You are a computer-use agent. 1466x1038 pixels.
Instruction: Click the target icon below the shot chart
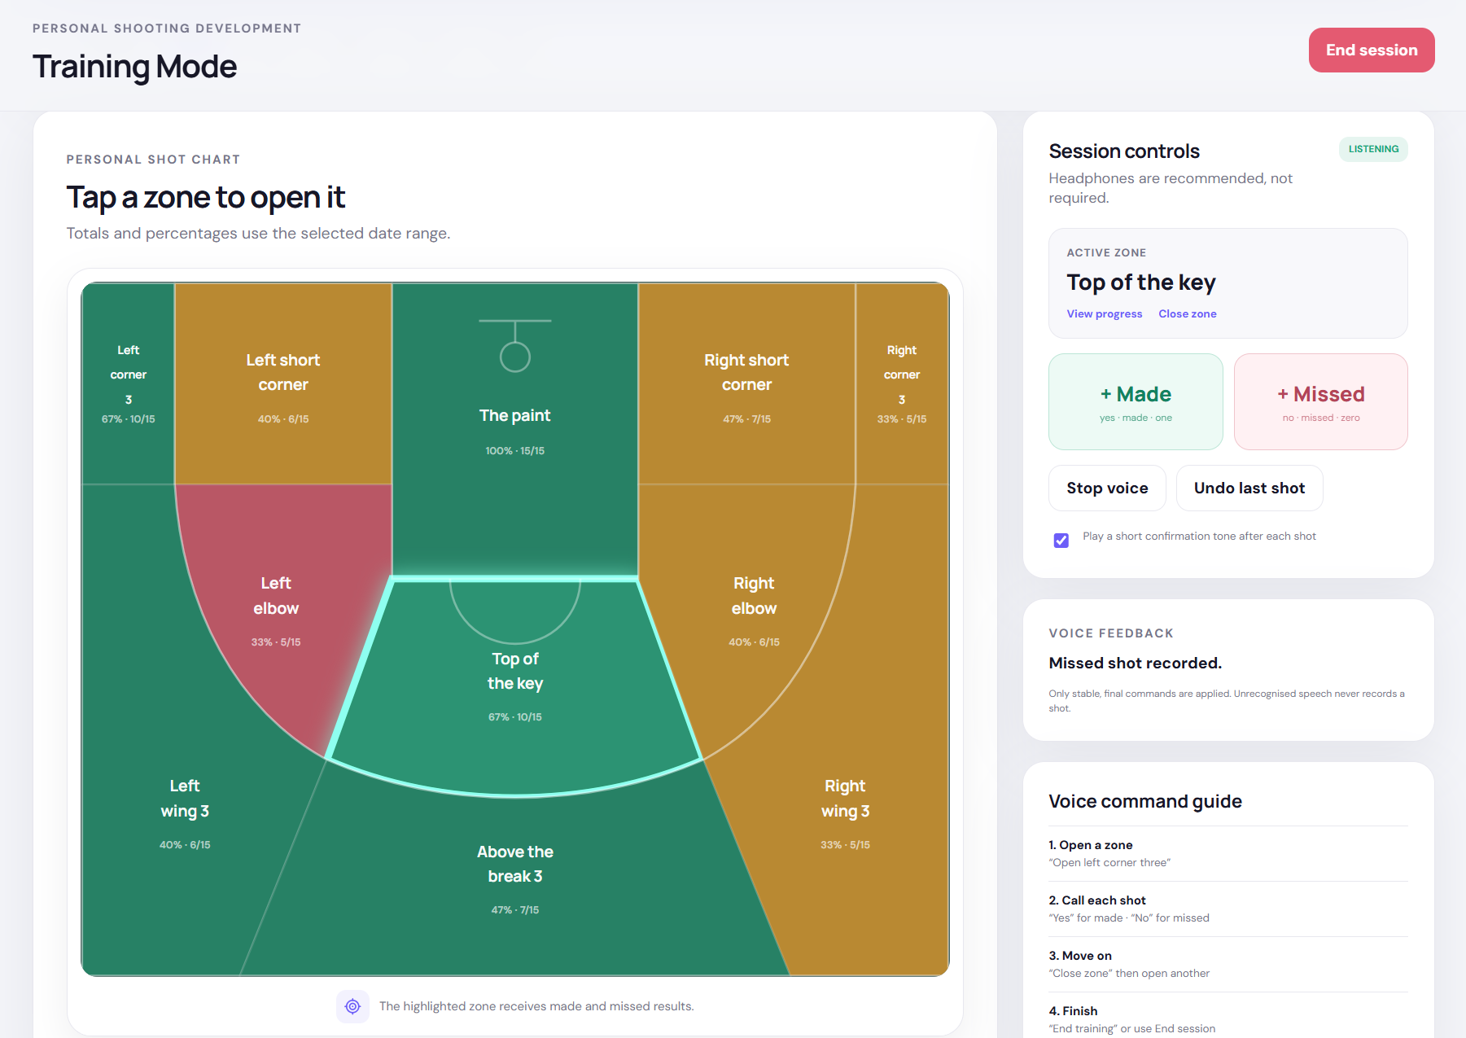pyautogui.click(x=352, y=1006)
